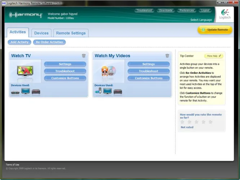Open Preferences from the top bar

(x=187, y=10)
